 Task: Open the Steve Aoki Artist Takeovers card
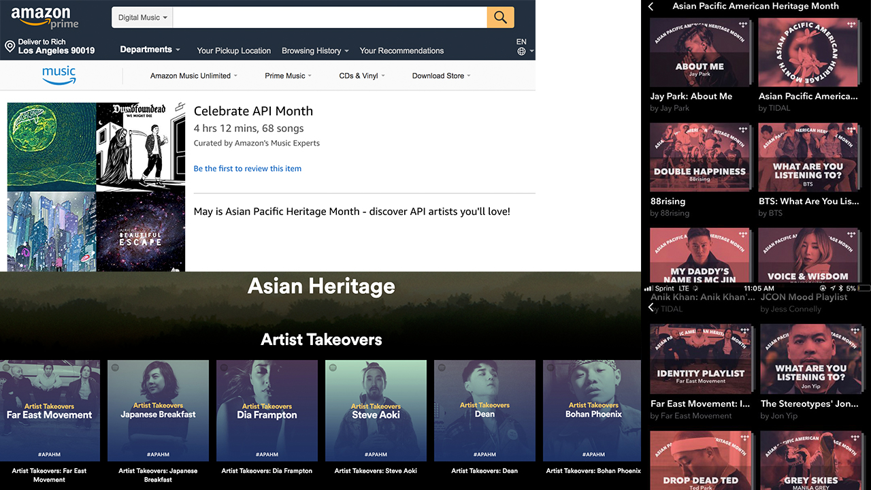[376, 411]
